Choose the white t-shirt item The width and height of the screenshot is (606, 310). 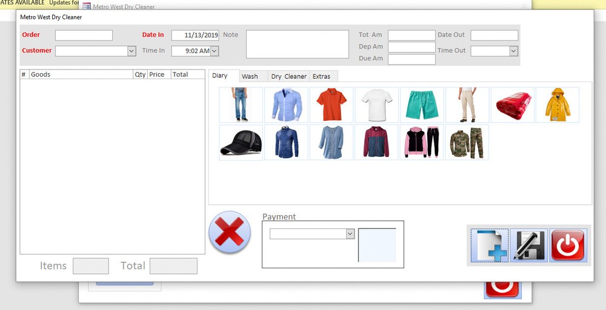click(376, 105)
